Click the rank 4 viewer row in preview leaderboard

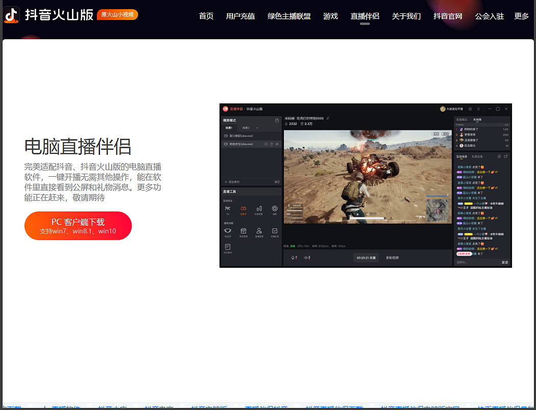(x=482, y=146)
